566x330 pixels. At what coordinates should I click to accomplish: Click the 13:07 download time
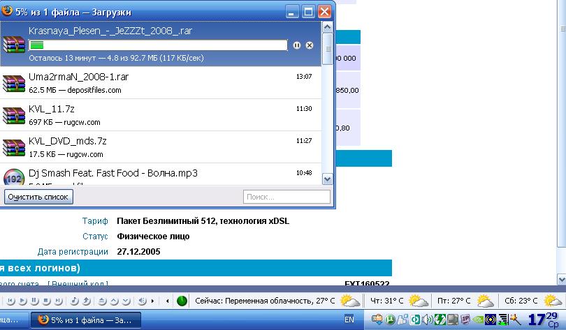[304, 76]
